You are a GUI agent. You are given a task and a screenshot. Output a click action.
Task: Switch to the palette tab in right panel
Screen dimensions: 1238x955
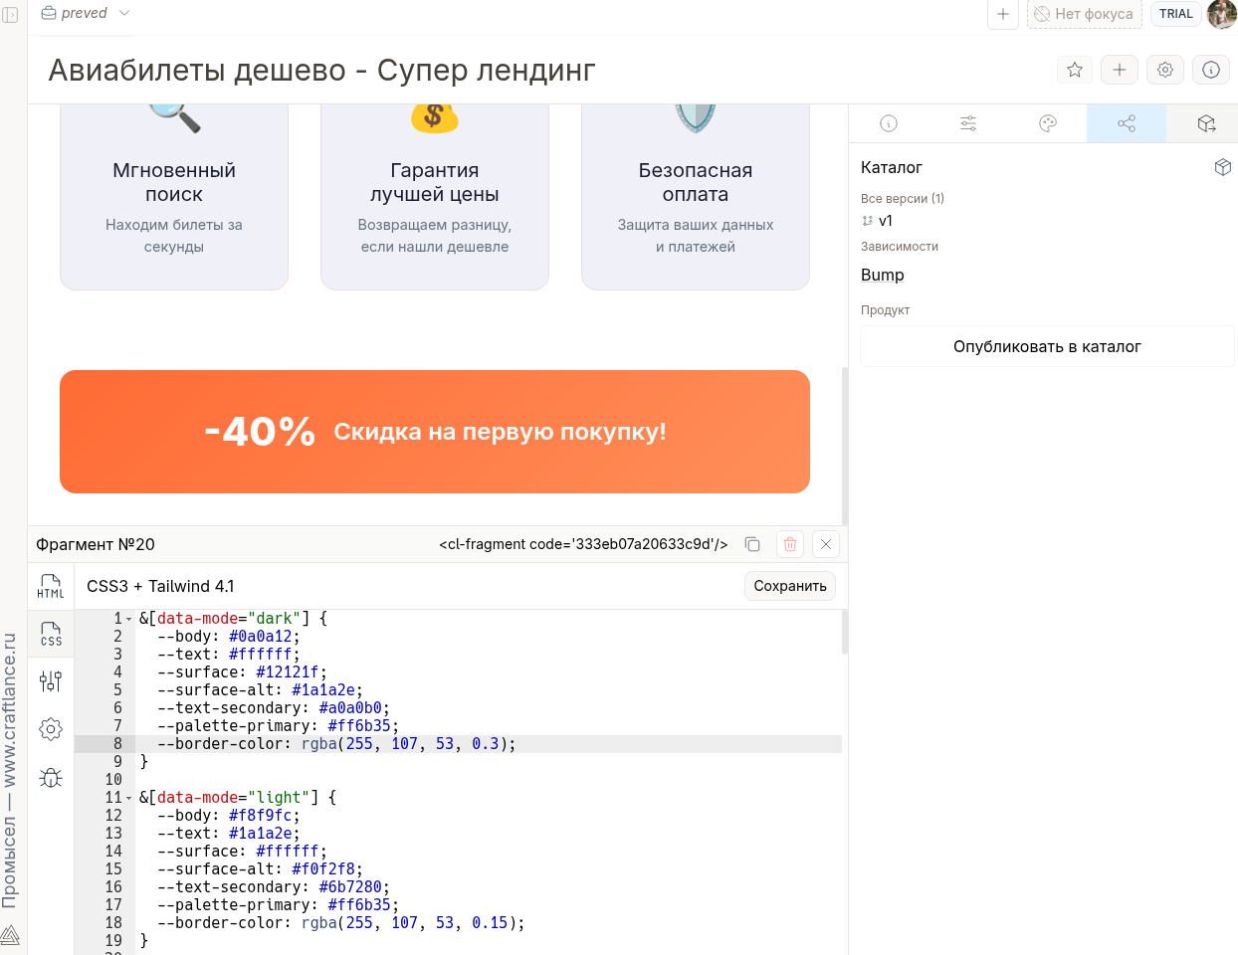tap(1047, 123)
